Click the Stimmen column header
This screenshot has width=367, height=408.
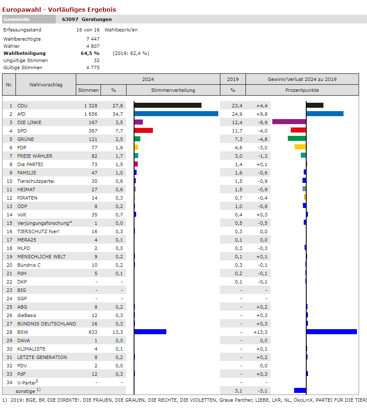pos(88,90)
